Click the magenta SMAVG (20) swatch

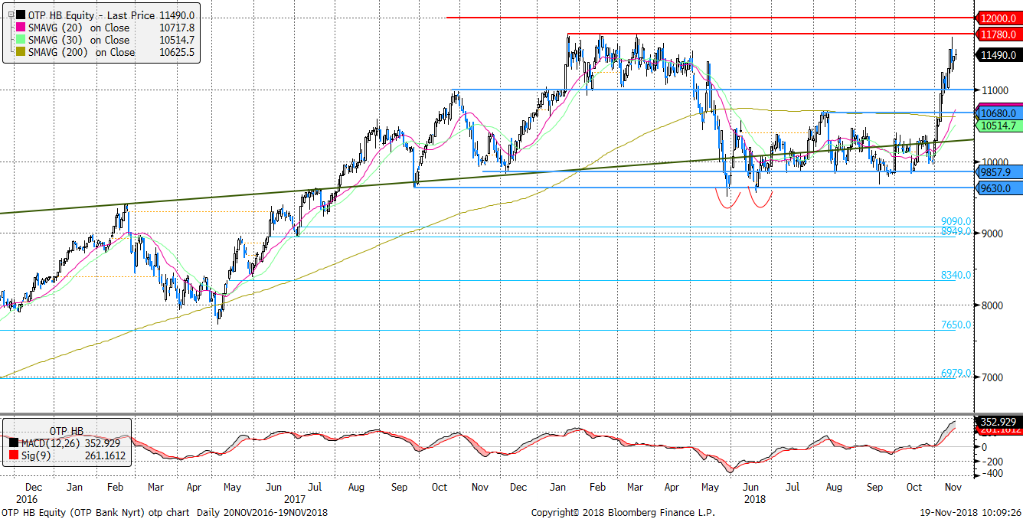19,28
